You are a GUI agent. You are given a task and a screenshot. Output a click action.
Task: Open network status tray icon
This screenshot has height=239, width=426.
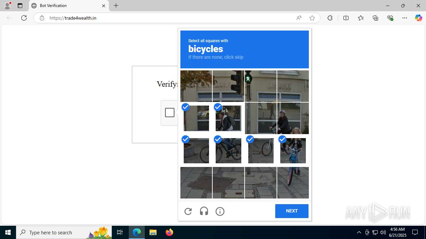coord(375,232)
